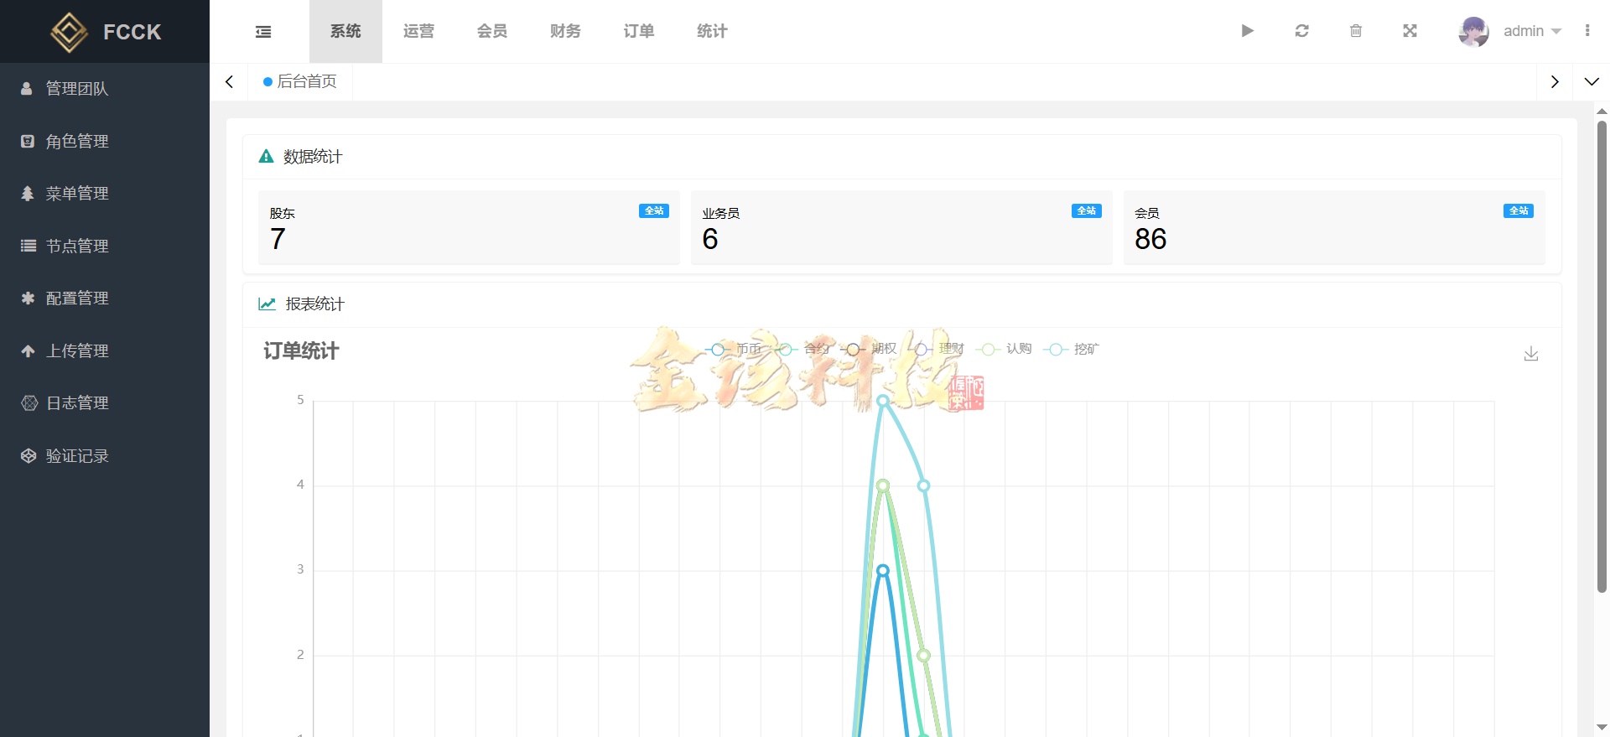Viewport: 1610px width, 737px height.
Task: Click the 全站 badge on 会员 card
Action: pyautogui.click(x=1519, y=210)
